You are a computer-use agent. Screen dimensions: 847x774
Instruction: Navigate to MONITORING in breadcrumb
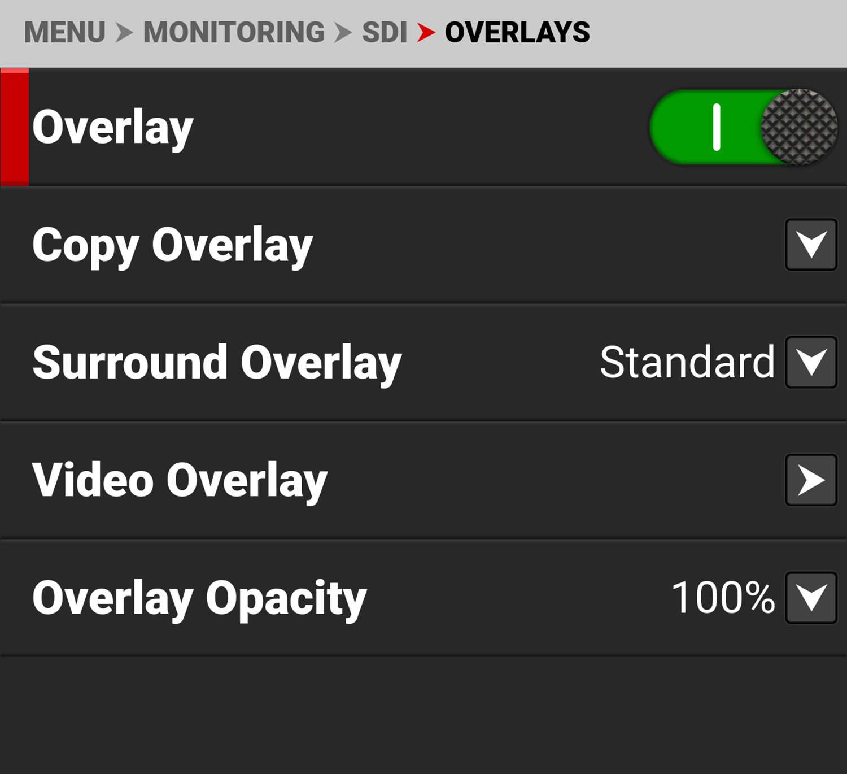point(234,32)
